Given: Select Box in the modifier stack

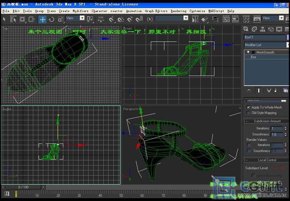Looking at the screenshot, I should tap(254, 57).
